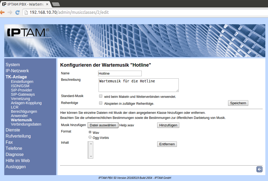Click into the Beschreibung text area
Screen dimensions: 268x181
click(138, 85)
